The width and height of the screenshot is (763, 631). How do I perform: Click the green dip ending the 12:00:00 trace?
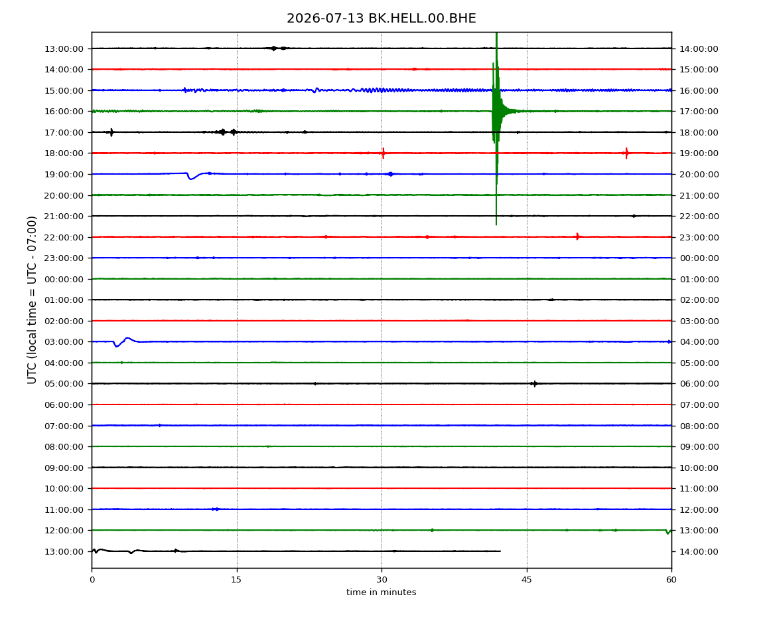668,531
